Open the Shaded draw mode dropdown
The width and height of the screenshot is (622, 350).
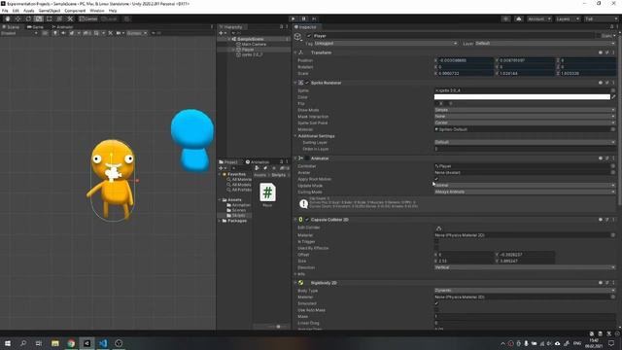[19, 33]
